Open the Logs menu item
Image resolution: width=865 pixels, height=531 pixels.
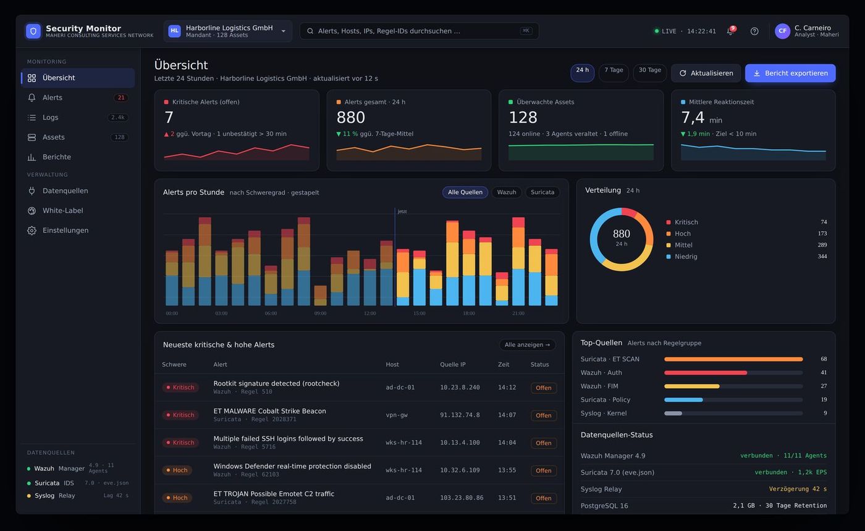point(78,117)
